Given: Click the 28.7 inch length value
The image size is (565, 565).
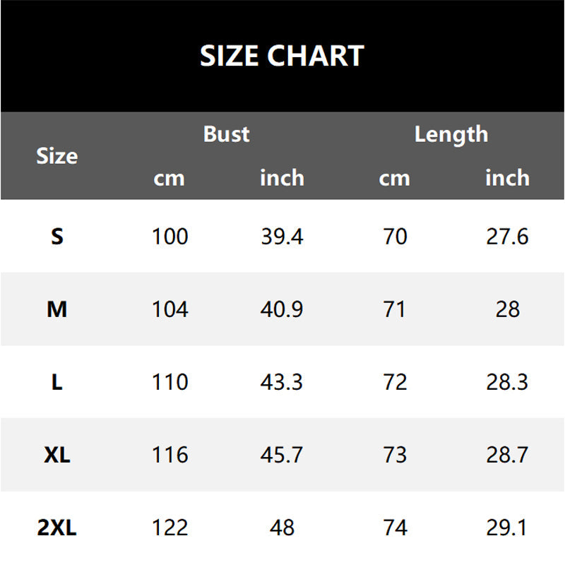Looking at the screenshot, I should (507, 455).
